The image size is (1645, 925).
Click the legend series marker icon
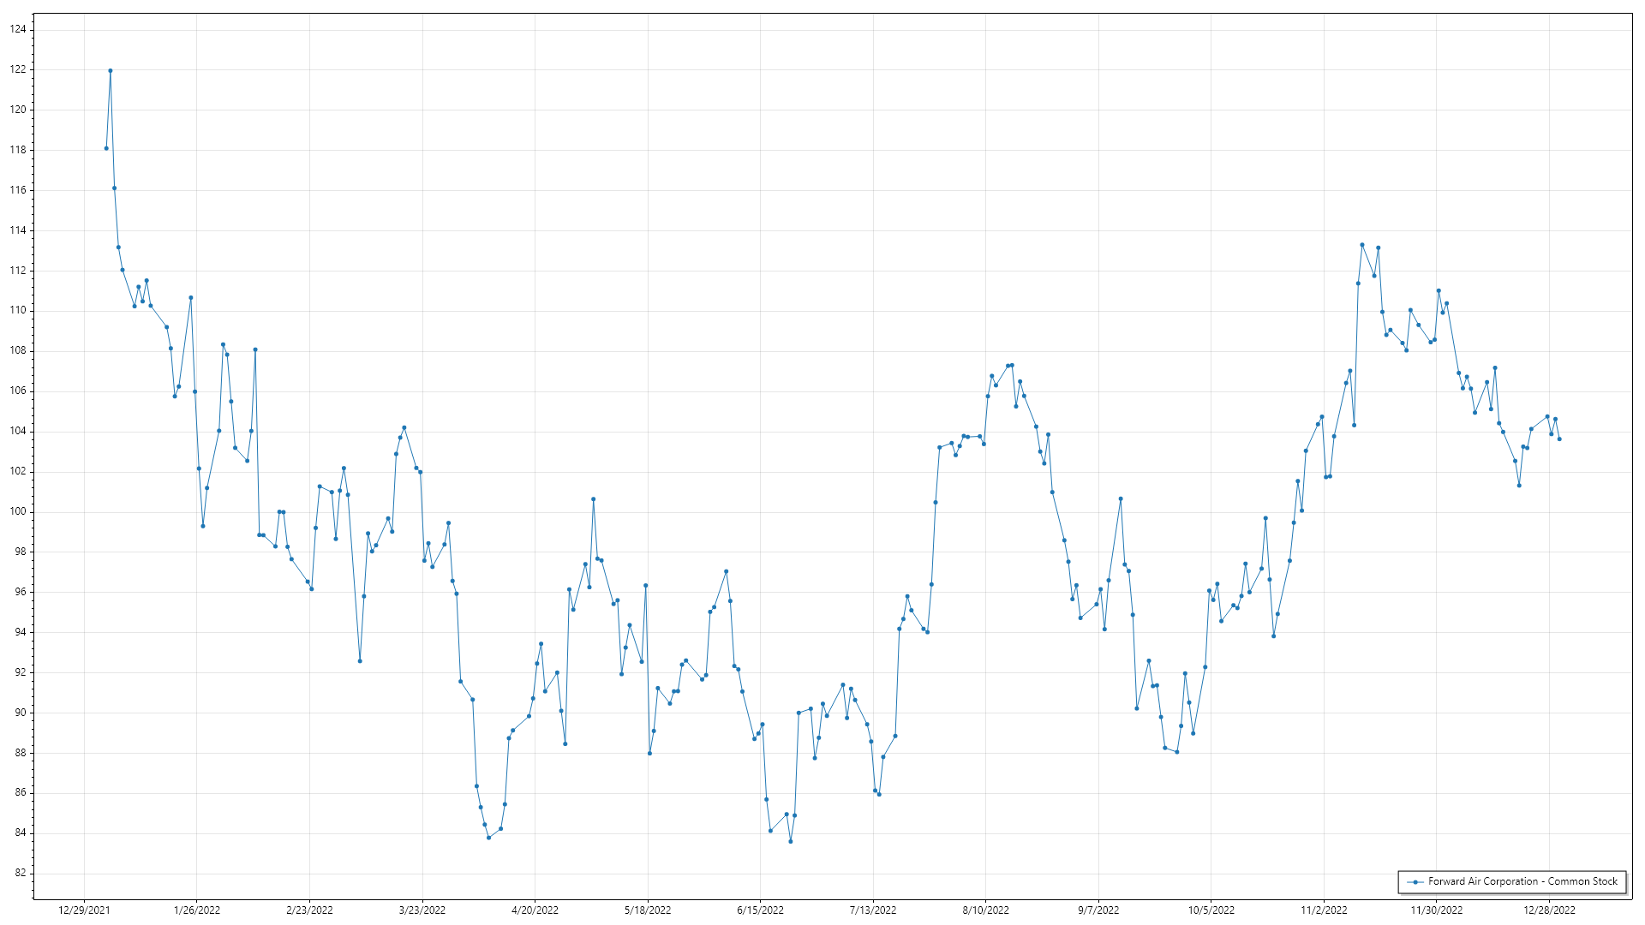click(1415, 881)
